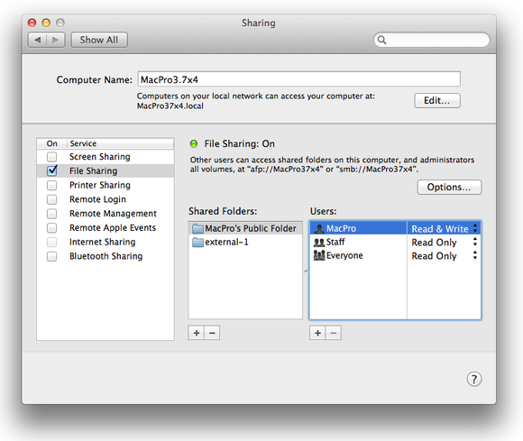Click the Show All button

[99, 40]
